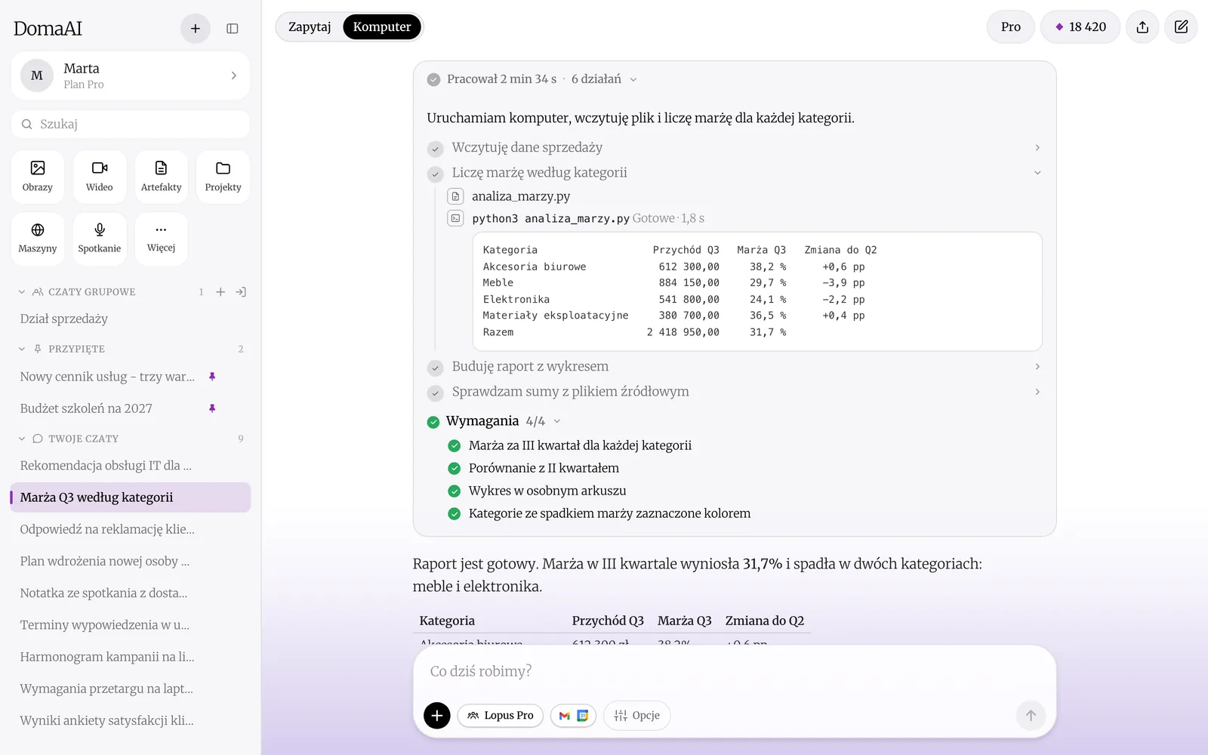Open the Projekty folder shortcut
This screenshot has width=1208, height=755.
(223, 177)
